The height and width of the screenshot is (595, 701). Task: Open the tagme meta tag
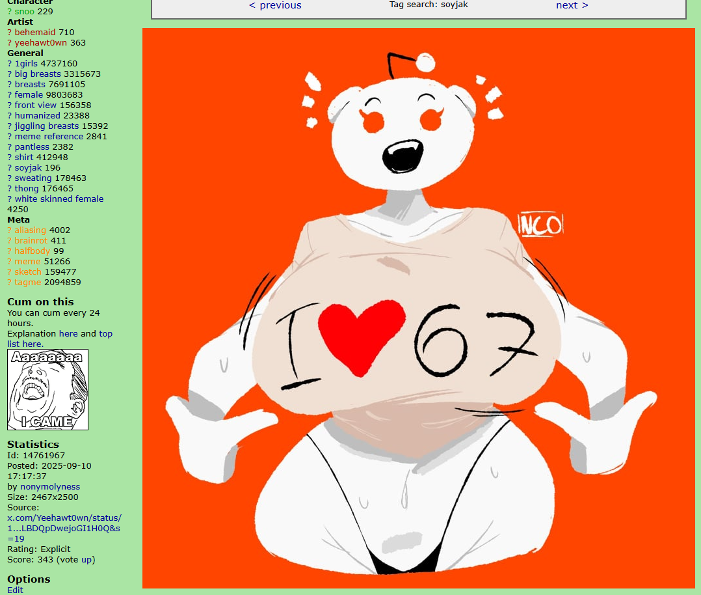(x=28, y=283)
